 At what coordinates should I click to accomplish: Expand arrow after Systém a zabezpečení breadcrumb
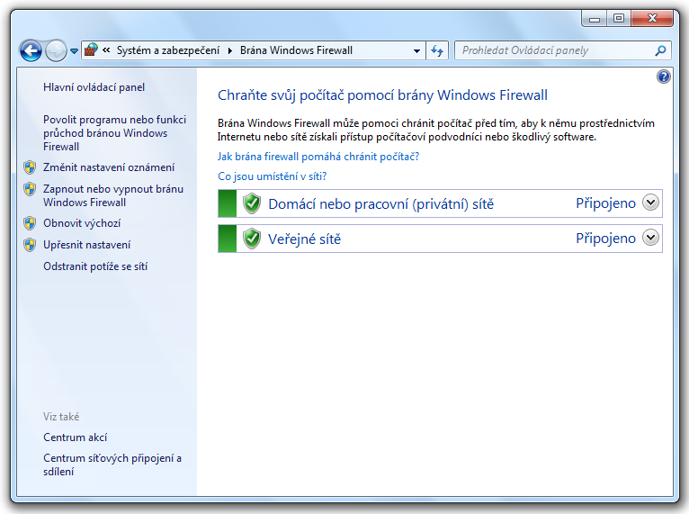point(229,50)
